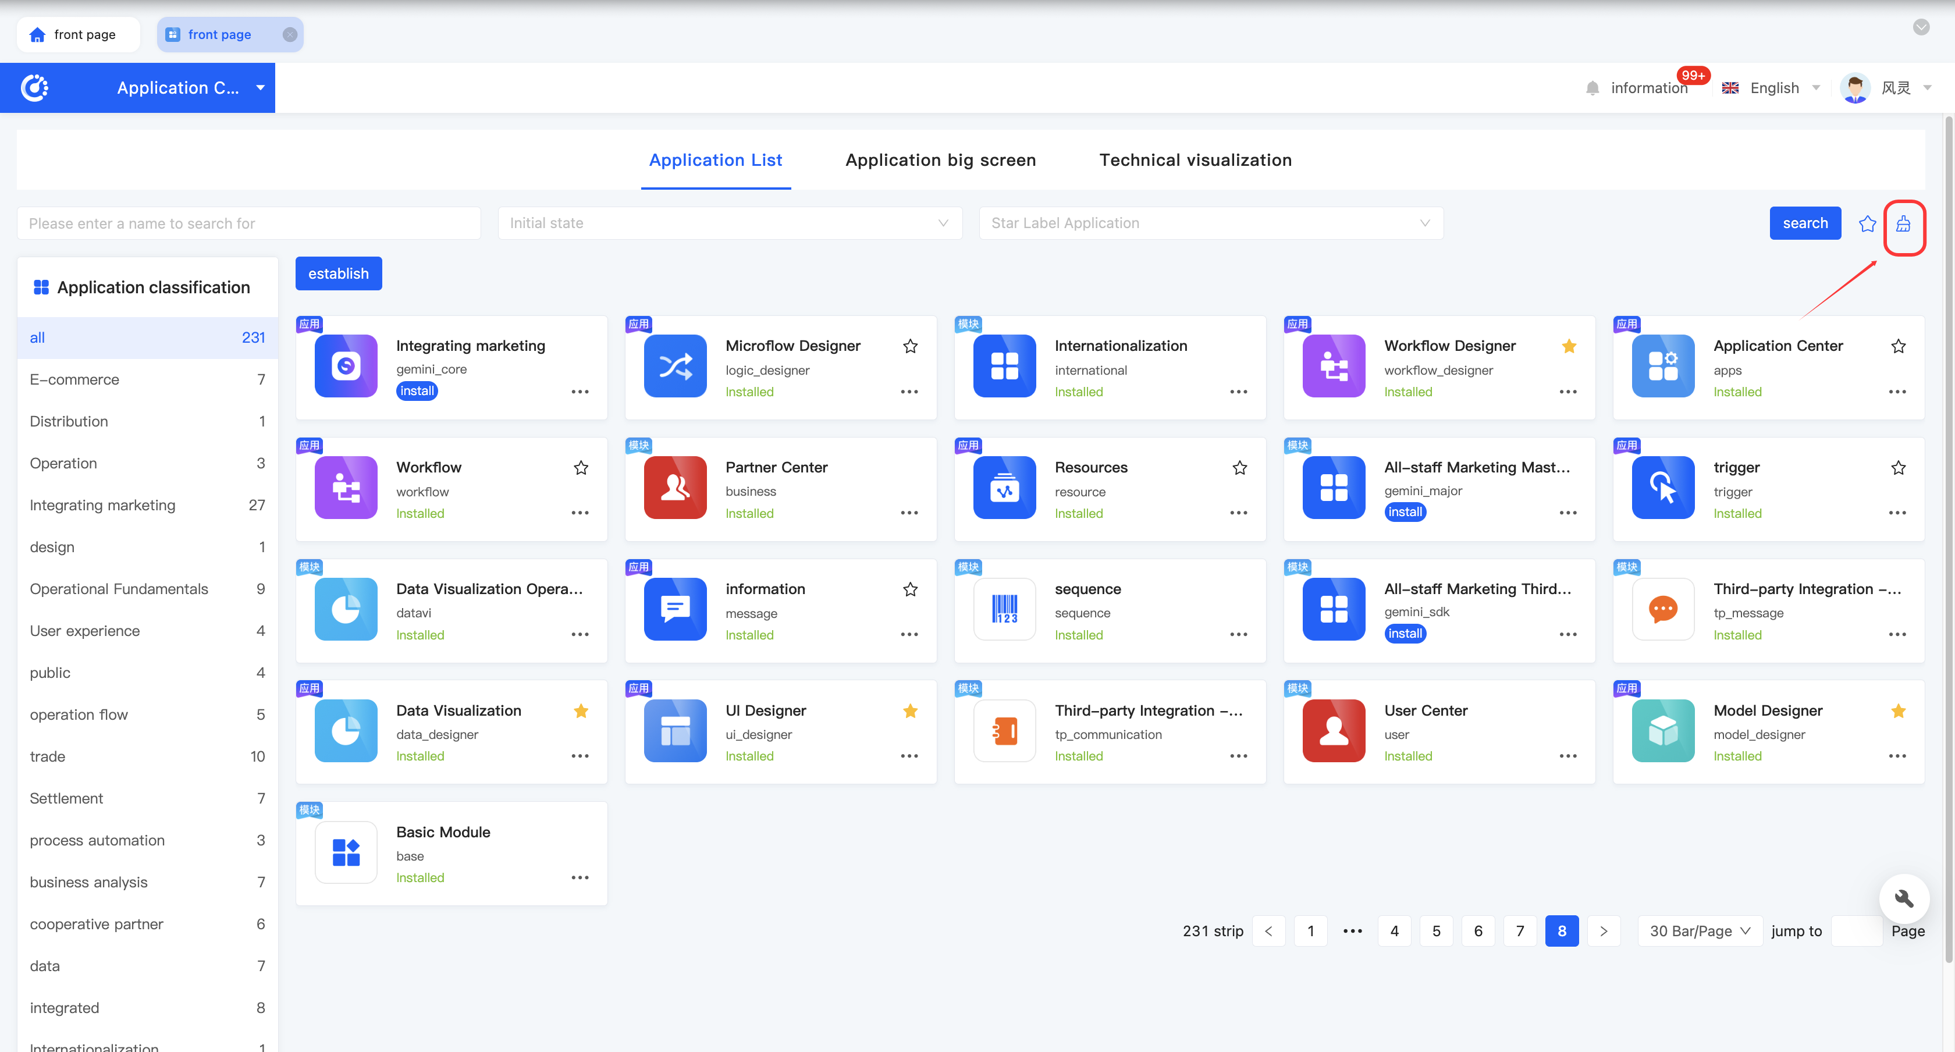Expand the Star Label Application dropdown
The image size is (1955, 1052).
[1210, 223]
